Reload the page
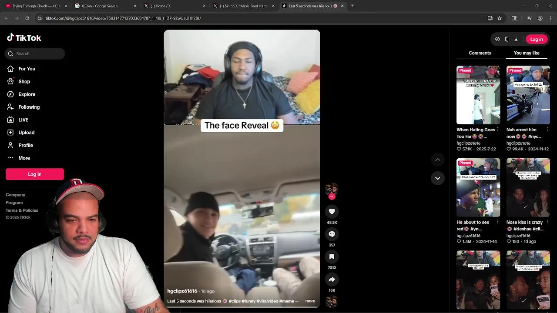This screenshot has width=557, height=313. [x=27, y=18]
